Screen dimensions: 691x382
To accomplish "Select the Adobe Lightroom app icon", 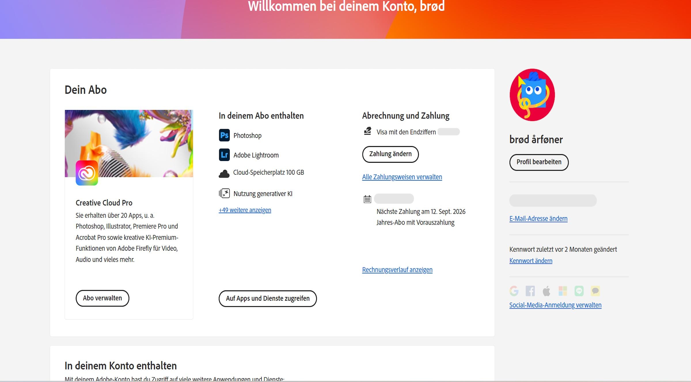I will coord(224,155).
